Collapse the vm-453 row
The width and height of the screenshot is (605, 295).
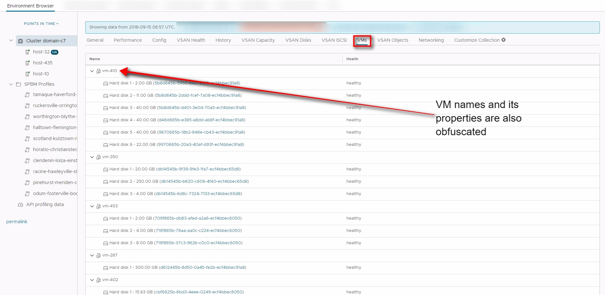click(x=92, y=206)
